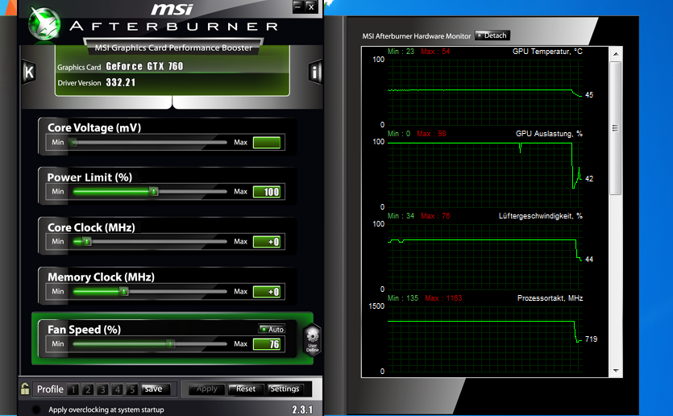Viewport: 673px width, 416px height.
Task: Toggle the profile lock padlock icon
Action: 25,389
